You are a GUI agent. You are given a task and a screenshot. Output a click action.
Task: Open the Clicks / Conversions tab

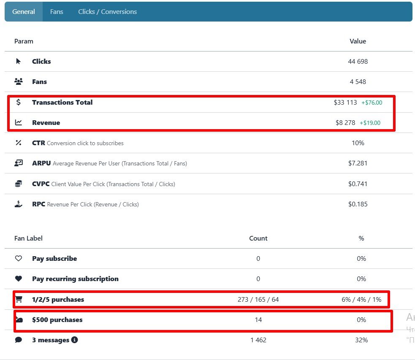pos(108,12)
